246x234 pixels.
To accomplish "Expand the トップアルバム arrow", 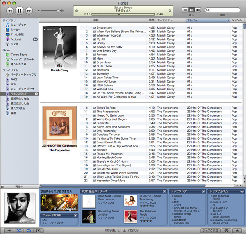I will click(x=242, y=191).
